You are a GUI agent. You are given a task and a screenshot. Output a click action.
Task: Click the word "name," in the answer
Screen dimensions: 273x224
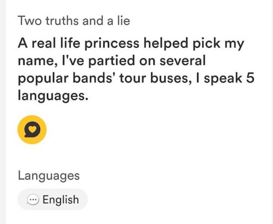[34, 62]
